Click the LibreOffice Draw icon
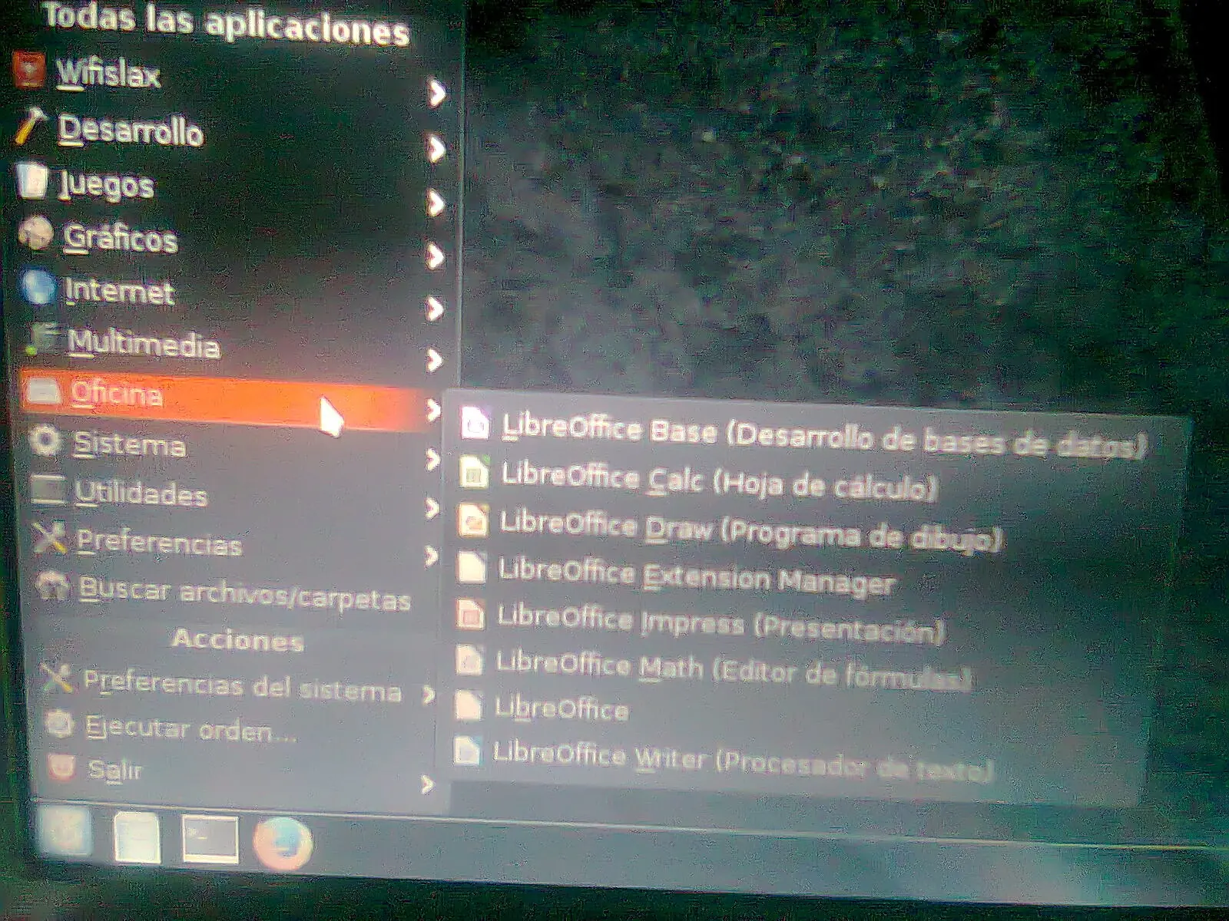 473,520
